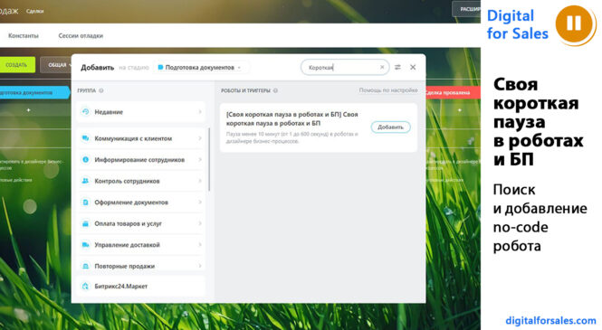Click the green Создать button
602x330 pixels.
pyautogui.click(x=17, y=65)
